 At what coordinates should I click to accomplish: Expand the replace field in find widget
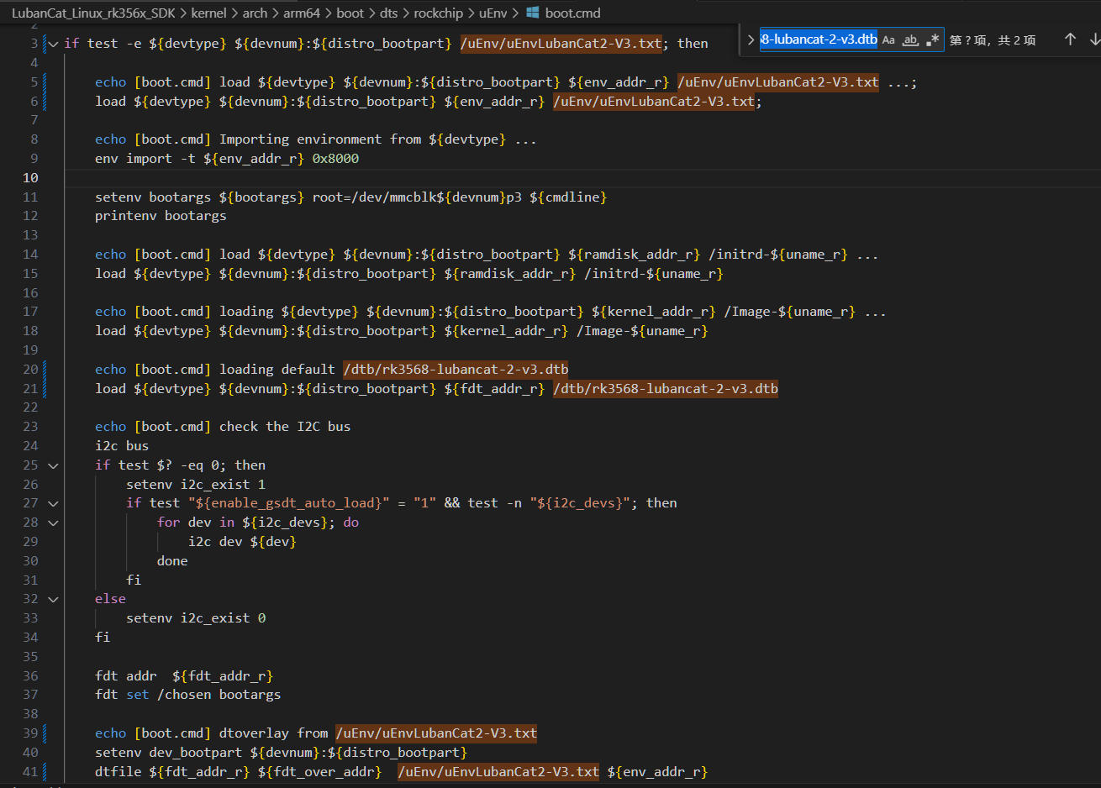click(x=751, y=39)
